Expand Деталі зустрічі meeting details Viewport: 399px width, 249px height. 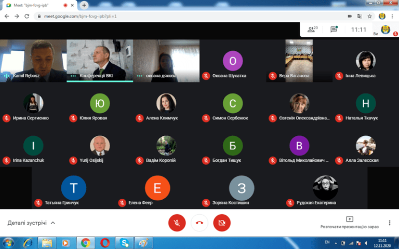coord(31,223)
